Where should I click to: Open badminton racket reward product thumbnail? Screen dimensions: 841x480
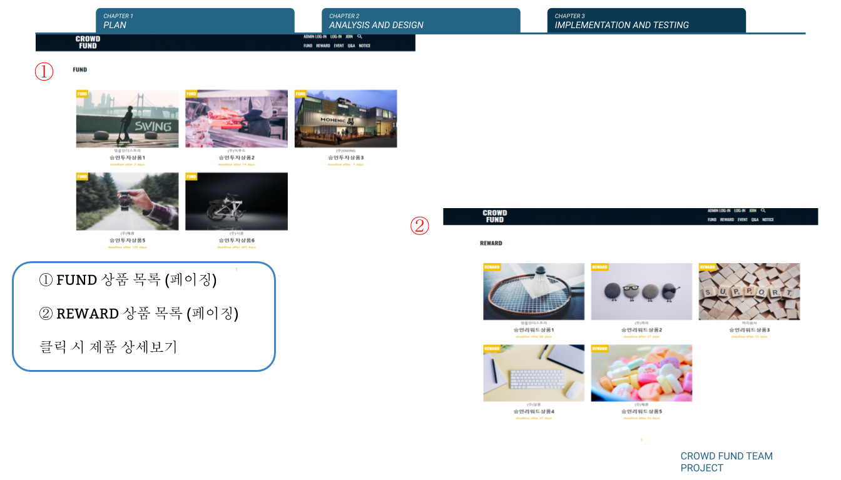(534, 291)
